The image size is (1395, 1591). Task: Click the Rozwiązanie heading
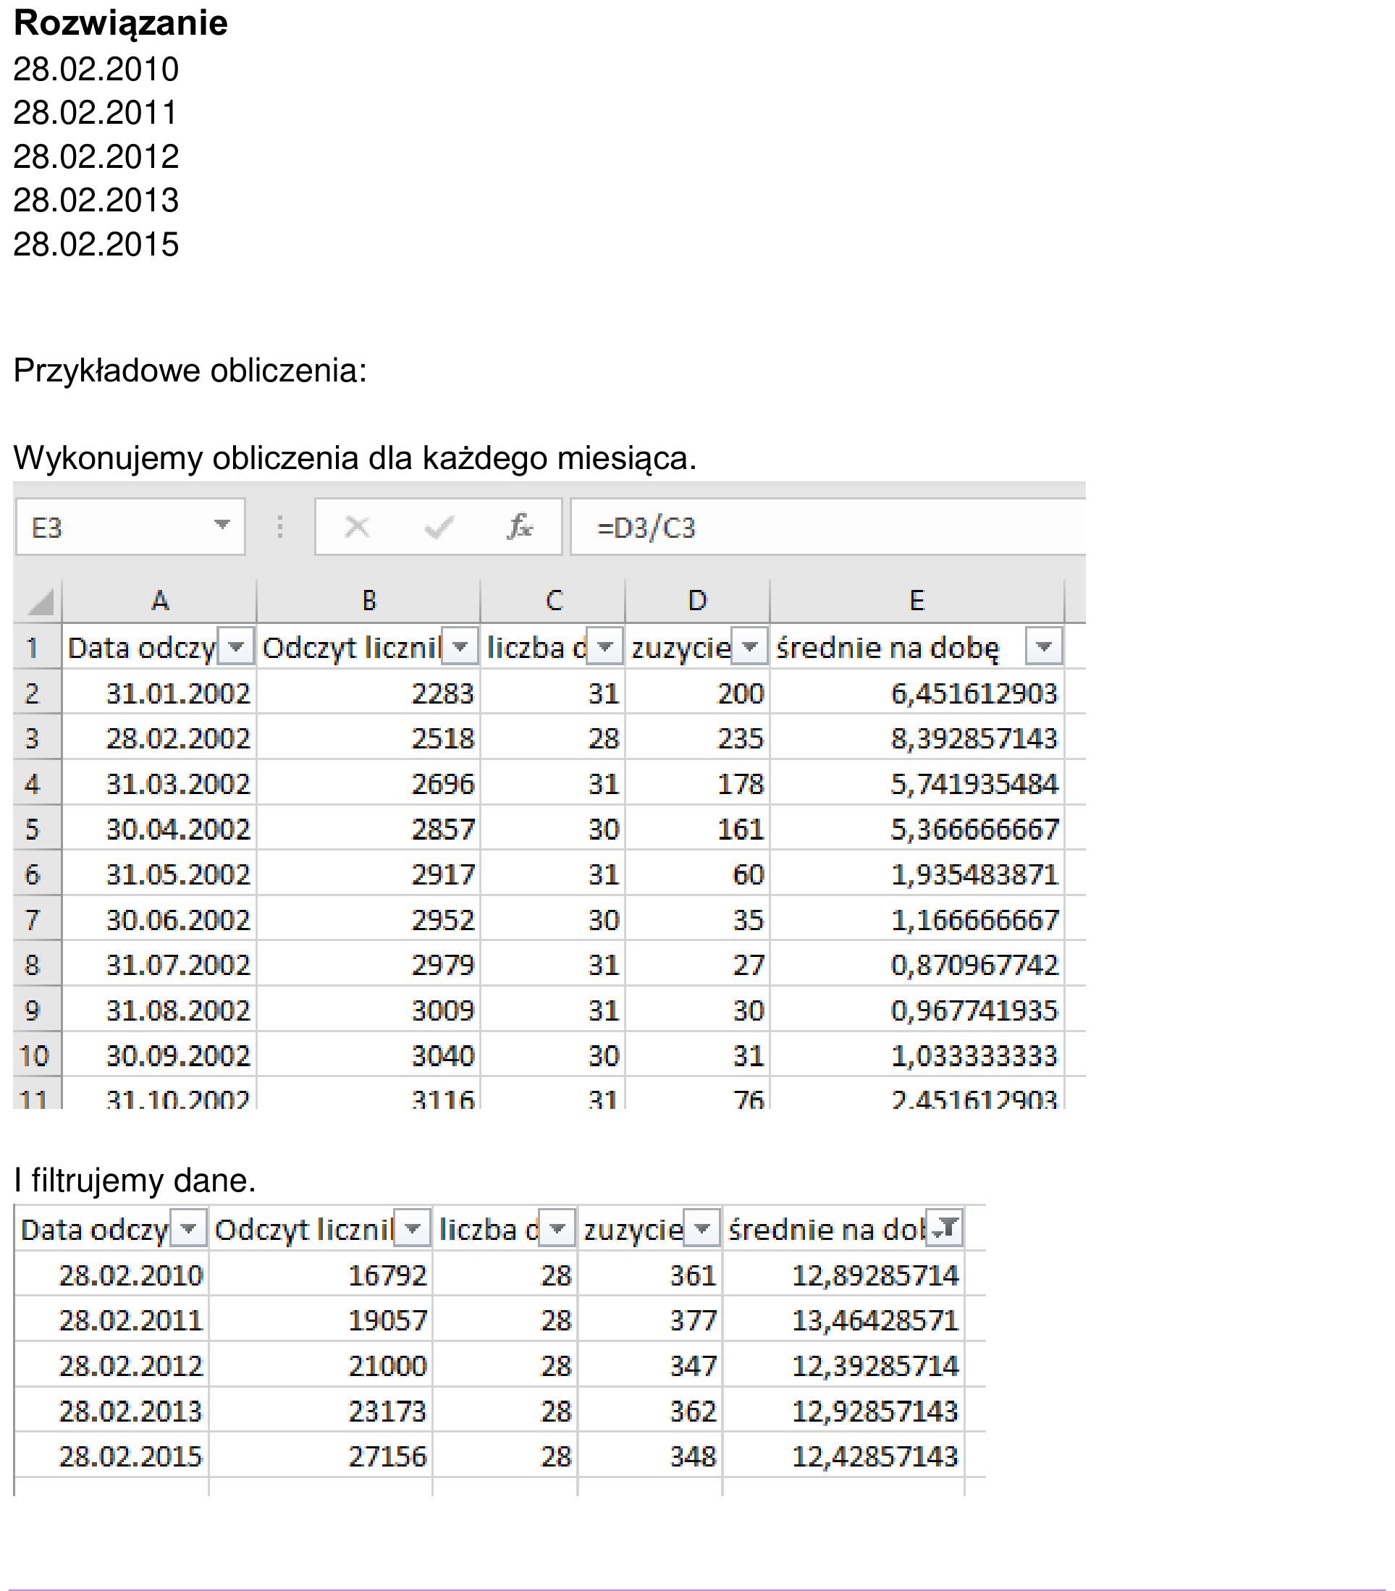[121, 22]
